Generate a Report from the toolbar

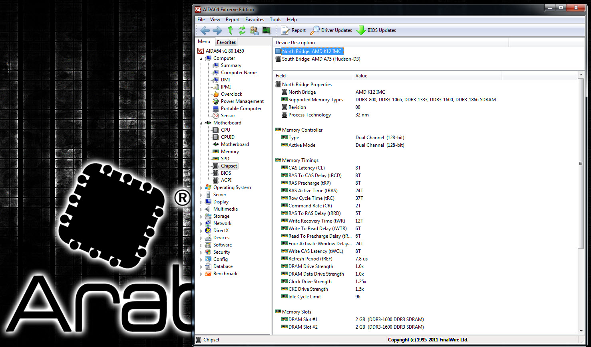[x=294, y=30]
